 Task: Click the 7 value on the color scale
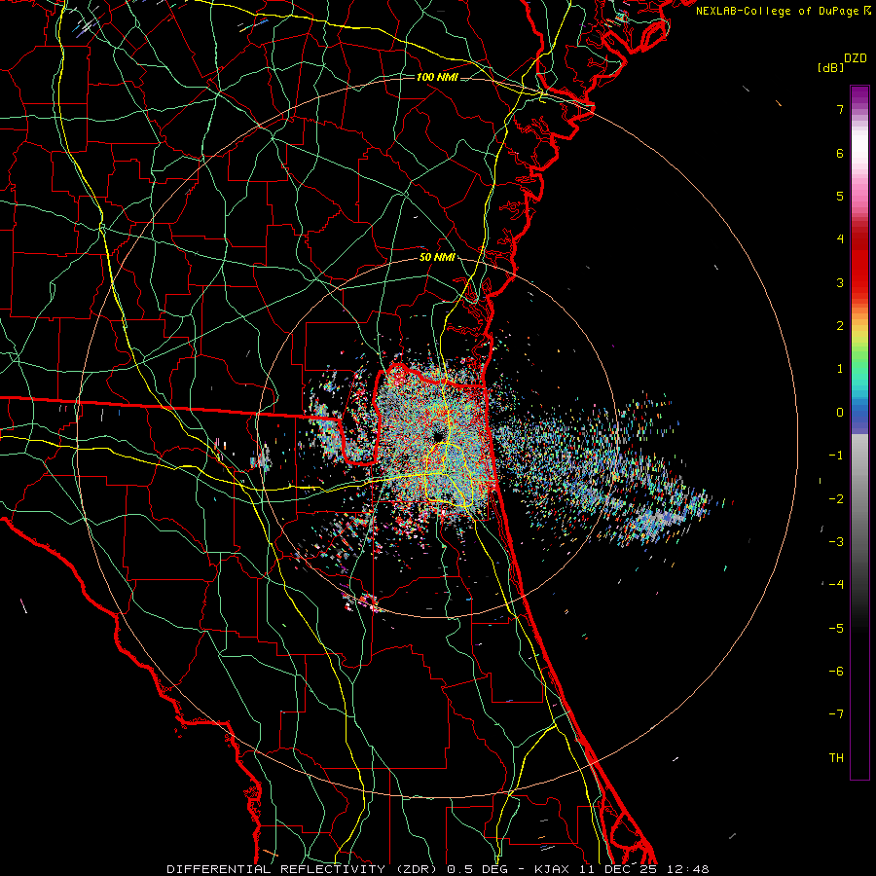coord(840,109)
